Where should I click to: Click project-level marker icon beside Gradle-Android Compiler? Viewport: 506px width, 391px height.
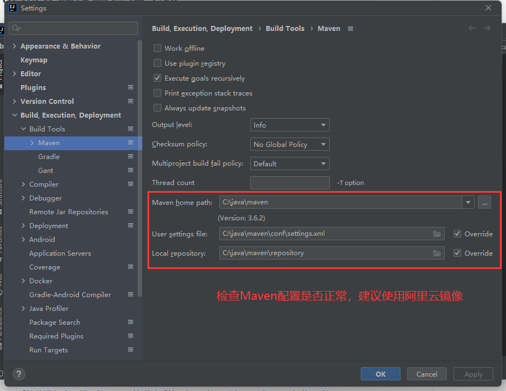[x=131, y=294]
